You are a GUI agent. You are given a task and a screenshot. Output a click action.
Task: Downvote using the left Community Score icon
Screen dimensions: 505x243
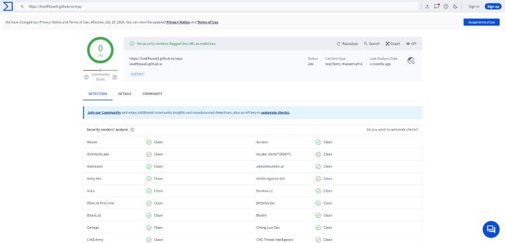[86, 77]
